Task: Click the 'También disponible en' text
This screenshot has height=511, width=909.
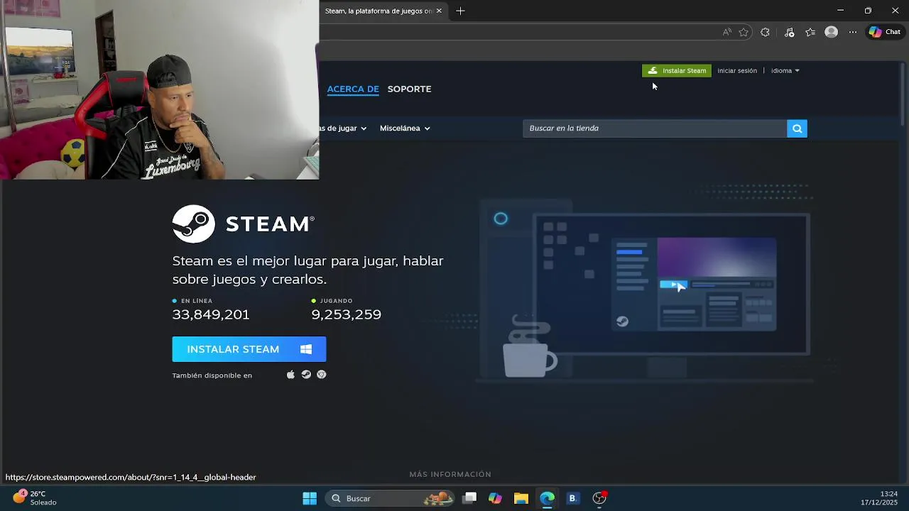Action: tap(212, 375)
